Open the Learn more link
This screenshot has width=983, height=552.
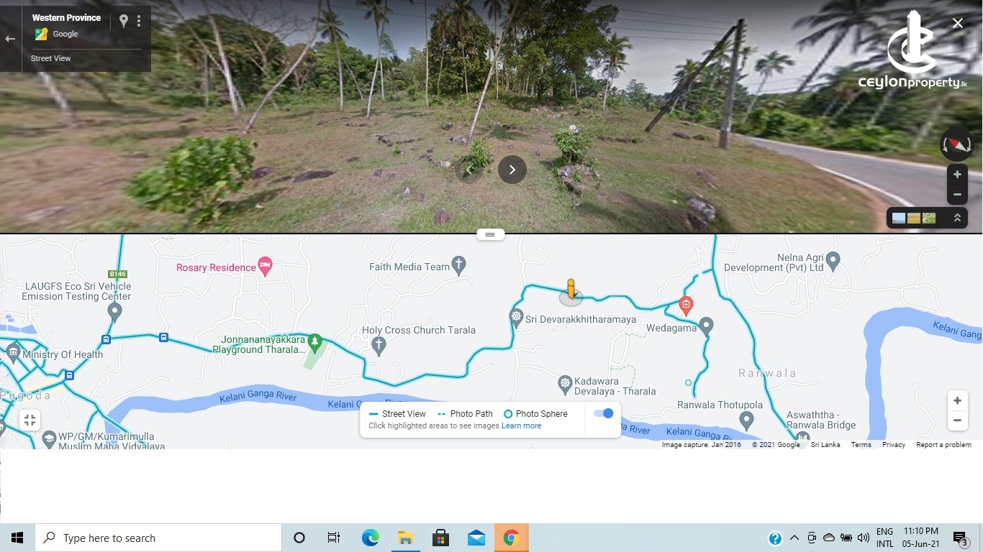pyautogui.click(x=521, y=426)
